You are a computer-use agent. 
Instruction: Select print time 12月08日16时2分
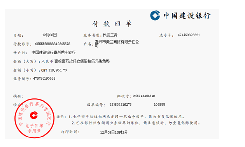point(114,133)
